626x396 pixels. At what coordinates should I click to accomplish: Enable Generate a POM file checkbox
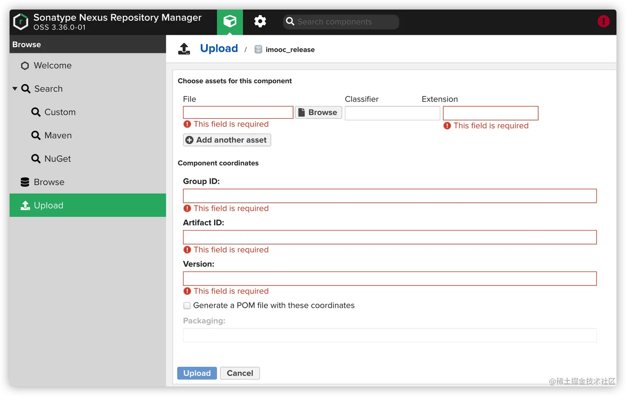[187, 306]
